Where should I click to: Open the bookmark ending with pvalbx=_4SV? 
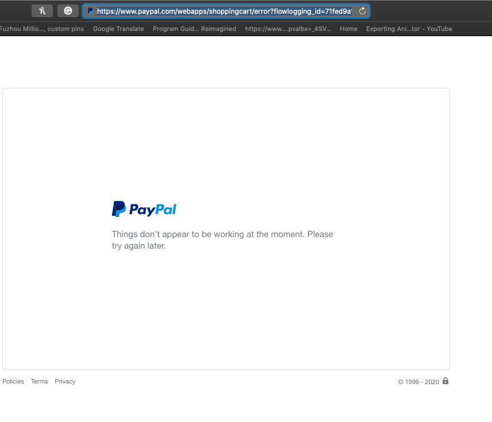[288, 29]
